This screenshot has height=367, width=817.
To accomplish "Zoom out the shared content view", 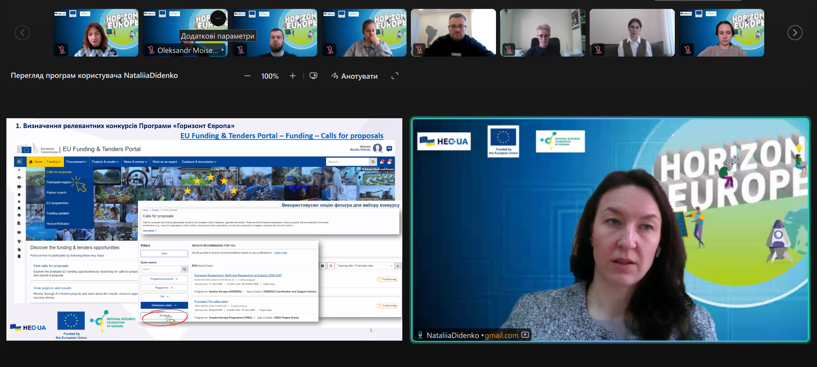I will tap(247, 76).
